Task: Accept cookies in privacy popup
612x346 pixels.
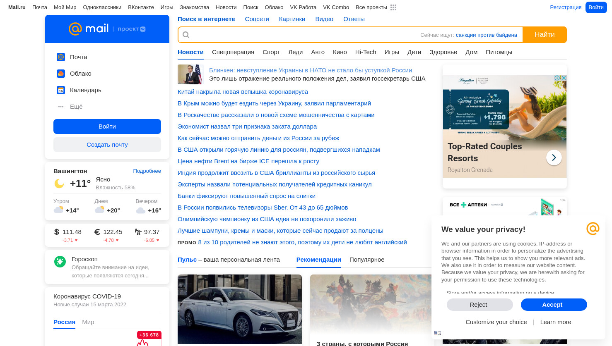Action: click(x=554, y=305)
